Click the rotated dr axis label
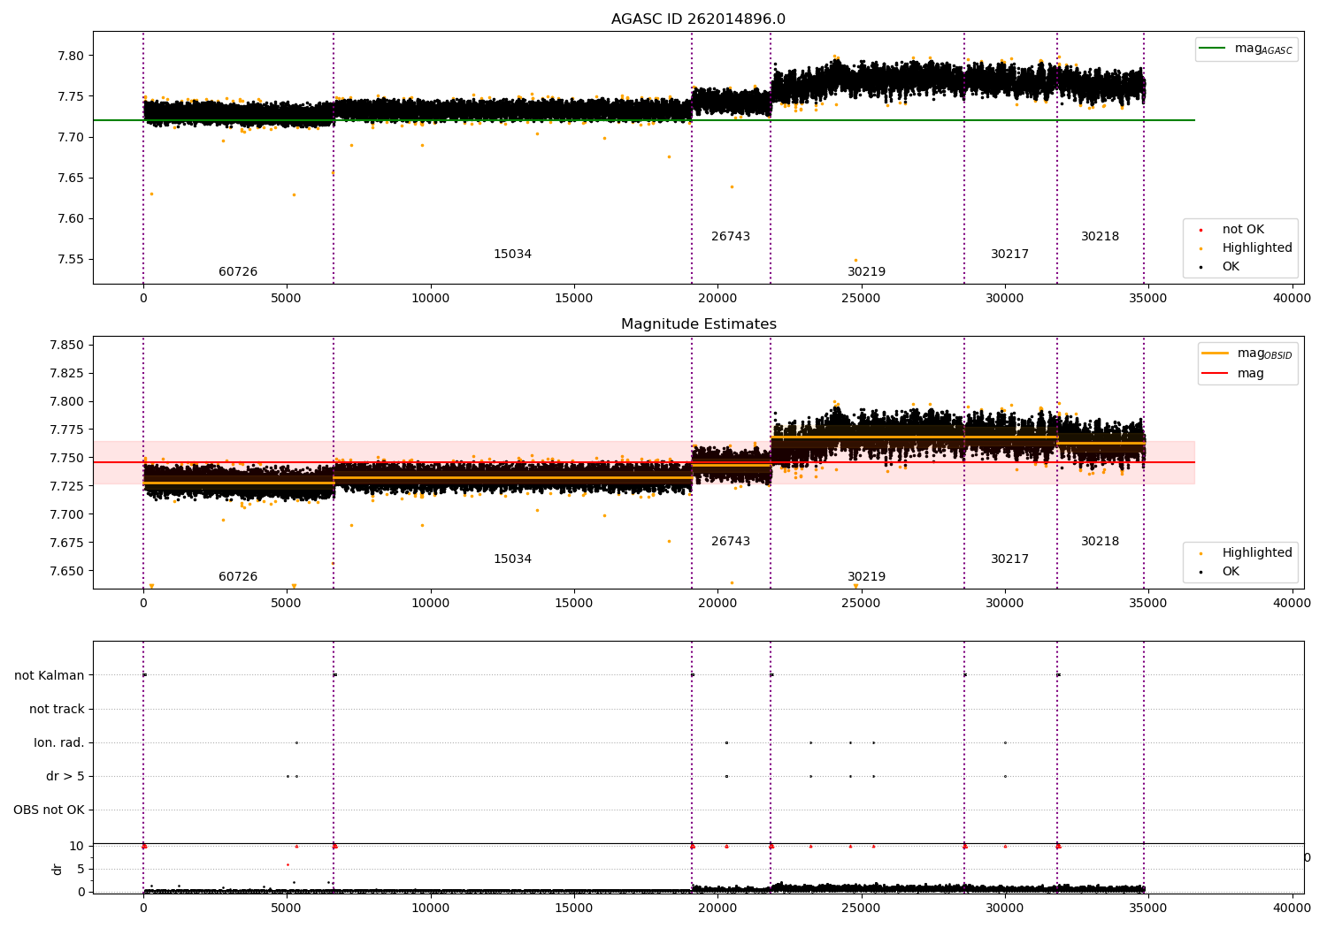This screenshot has width=1327, height=928. click(x=58, y=869)
